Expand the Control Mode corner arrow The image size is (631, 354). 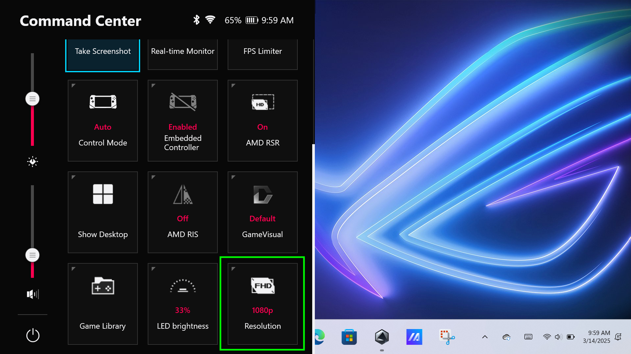(x=74, y=86)
